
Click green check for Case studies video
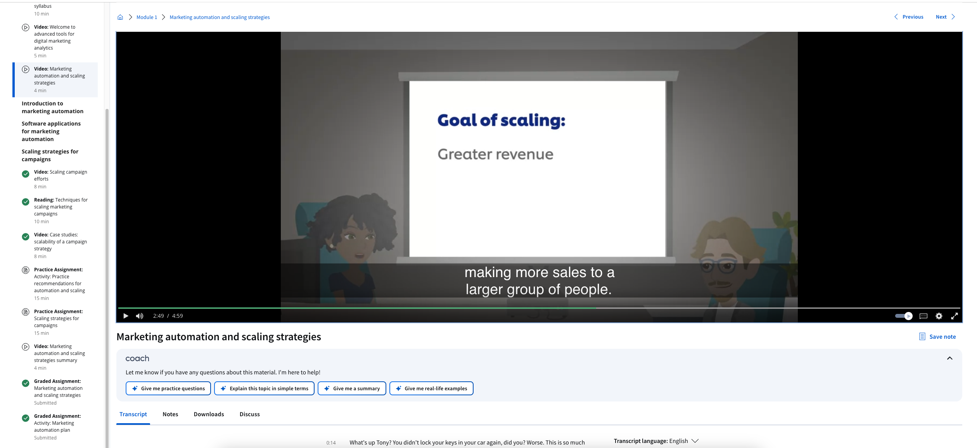[x=26, y=237]
